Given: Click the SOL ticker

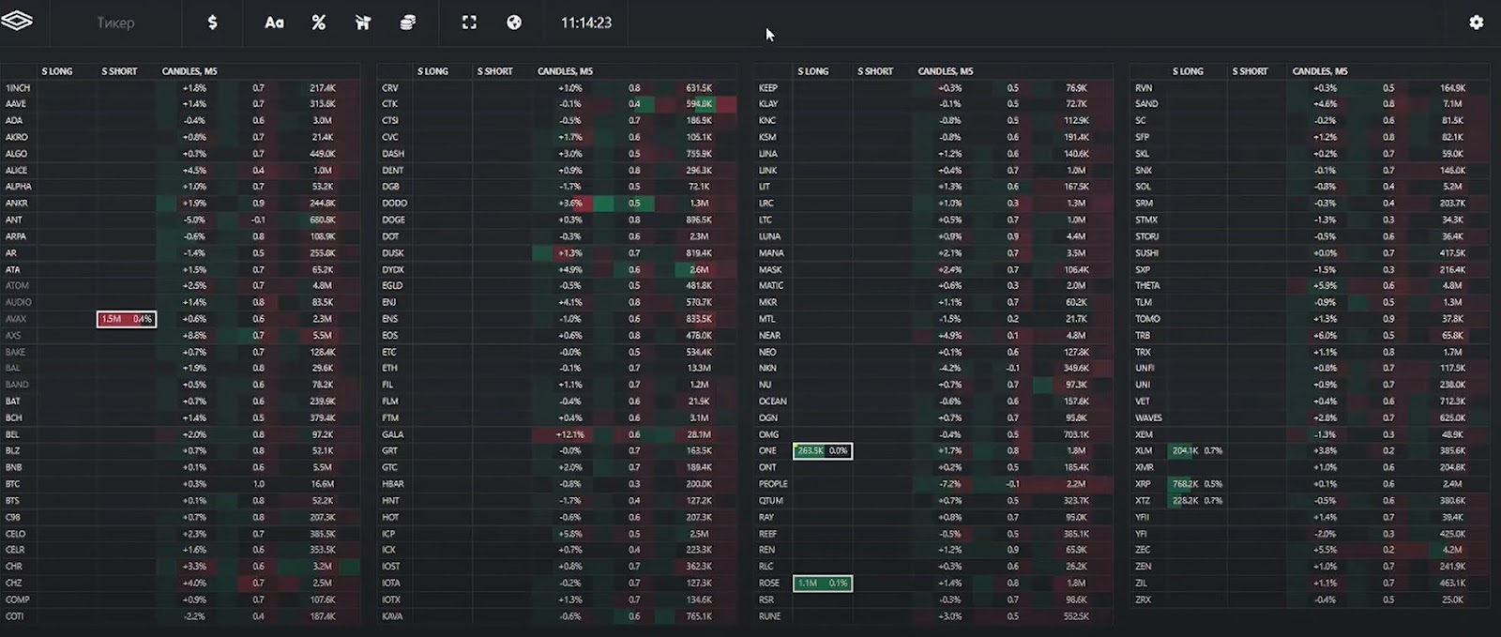Looking at the screenshot, I should [1143, 187].
